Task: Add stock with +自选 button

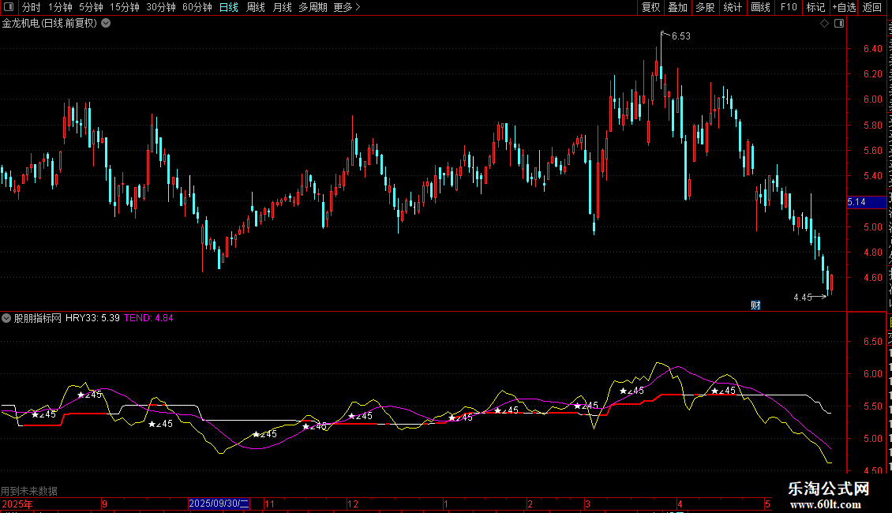Action: tap(844, 7)
